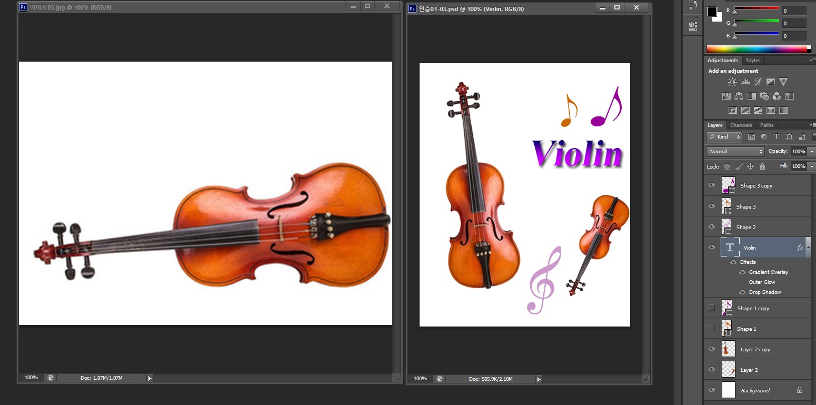Hide the Gradient Overlay effect
The image size is (816, 405).
[x=743, y=272]
